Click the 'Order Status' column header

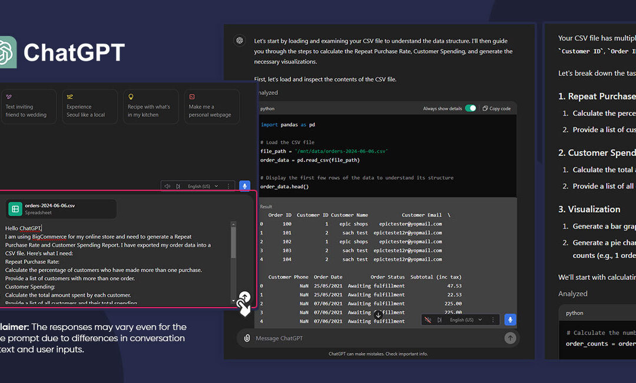coord(387,277)
